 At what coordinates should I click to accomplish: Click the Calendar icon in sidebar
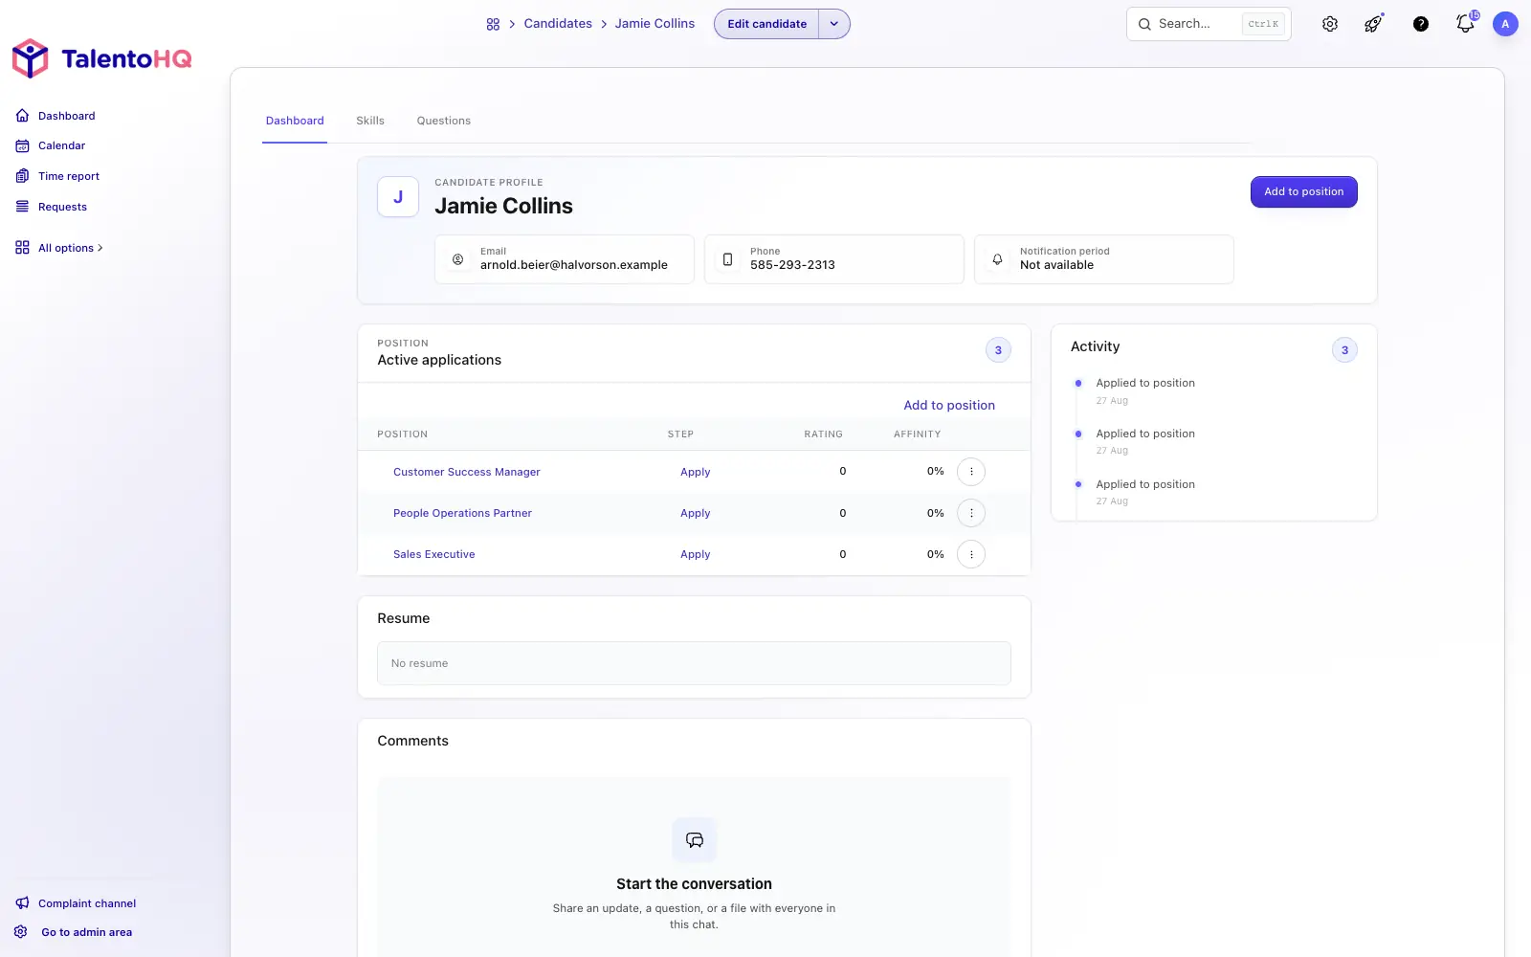pyautogui.click(x=22, y=145)
